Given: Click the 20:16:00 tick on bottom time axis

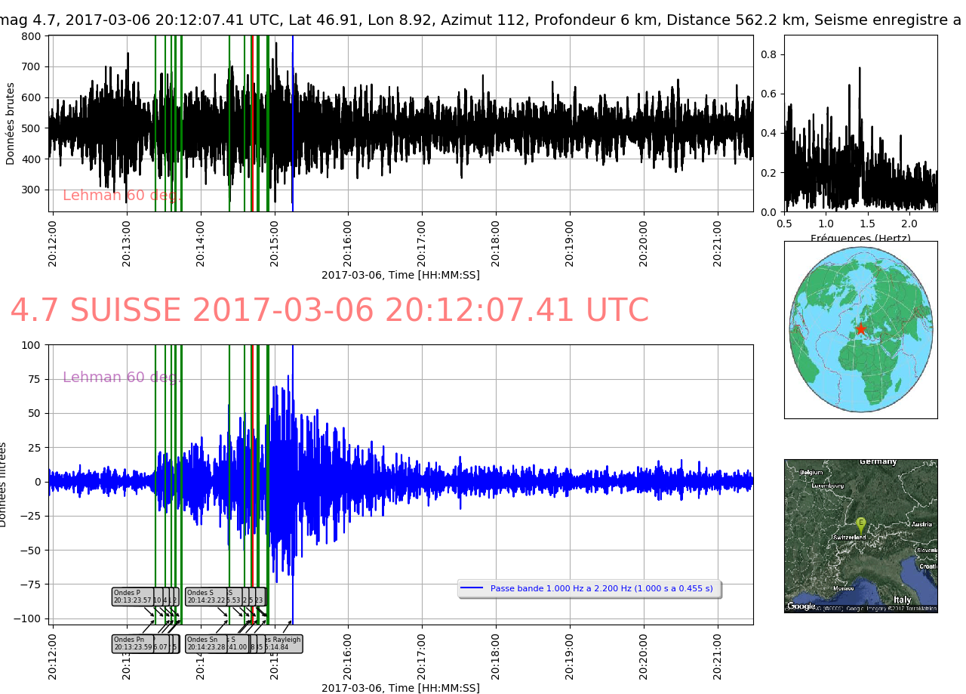Looking at the screenshot, I should click(348, 658).
